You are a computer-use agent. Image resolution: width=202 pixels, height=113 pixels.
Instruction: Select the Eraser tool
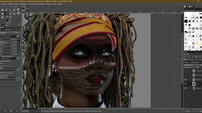[x=10, y=13]
